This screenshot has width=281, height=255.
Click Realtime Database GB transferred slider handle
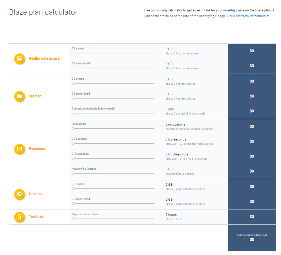click(73, 68)
